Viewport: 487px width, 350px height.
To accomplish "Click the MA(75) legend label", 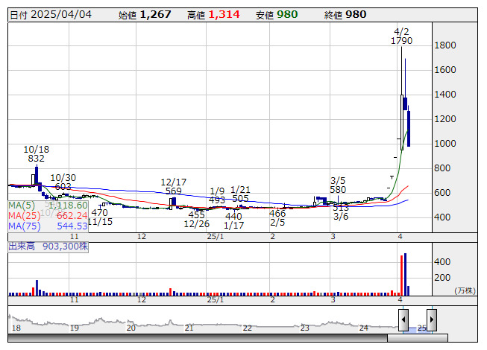I will coord(24,226).
